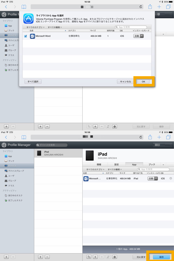Click the Word icon in the assigned apps list
174x261 pixels.
tap(86, 179)
